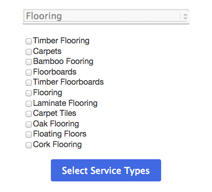Screen dimensions: 212x192
Task: Select the Floorboards checkbox
Action: click(29, 73)
